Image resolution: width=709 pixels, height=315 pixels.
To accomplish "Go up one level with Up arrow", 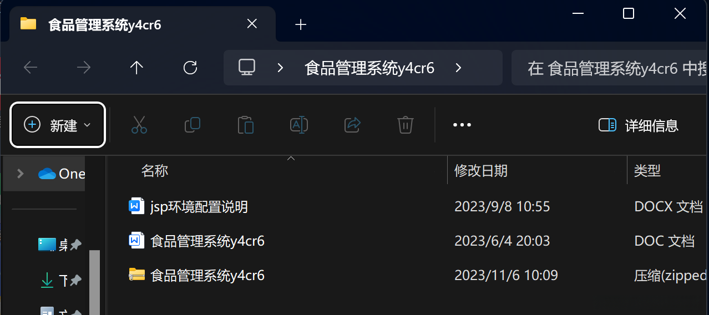I will 136,68.
